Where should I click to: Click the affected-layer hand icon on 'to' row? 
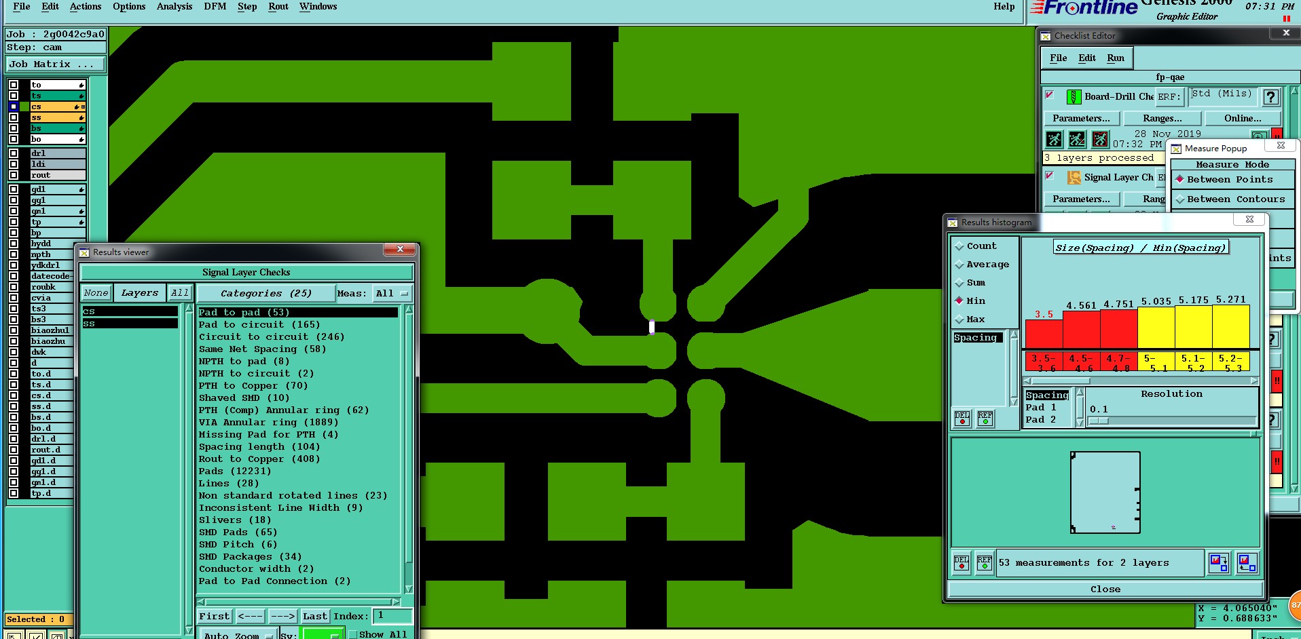81,85
